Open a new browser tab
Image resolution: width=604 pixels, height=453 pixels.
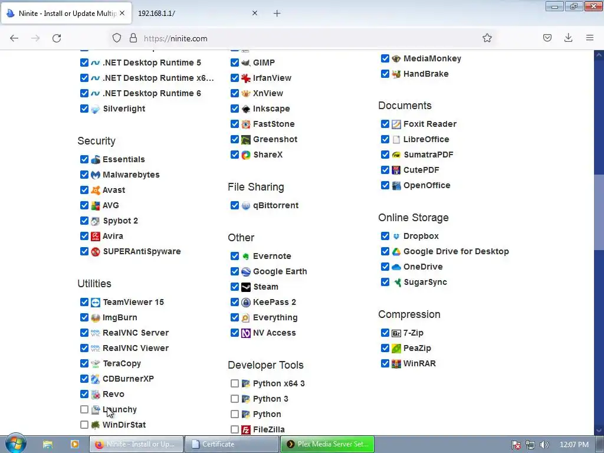(x=277, y=14)
